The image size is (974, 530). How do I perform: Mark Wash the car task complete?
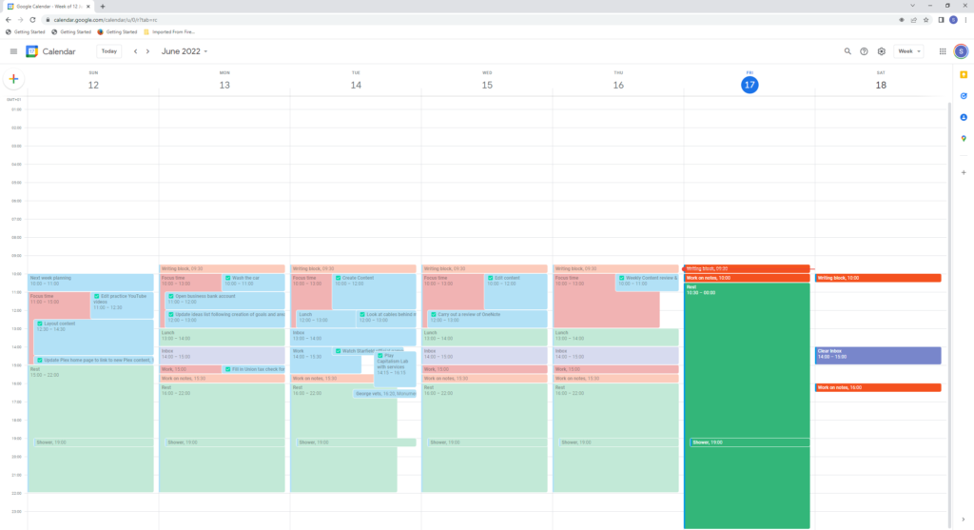pyautogui.click(x=228, y=279)
